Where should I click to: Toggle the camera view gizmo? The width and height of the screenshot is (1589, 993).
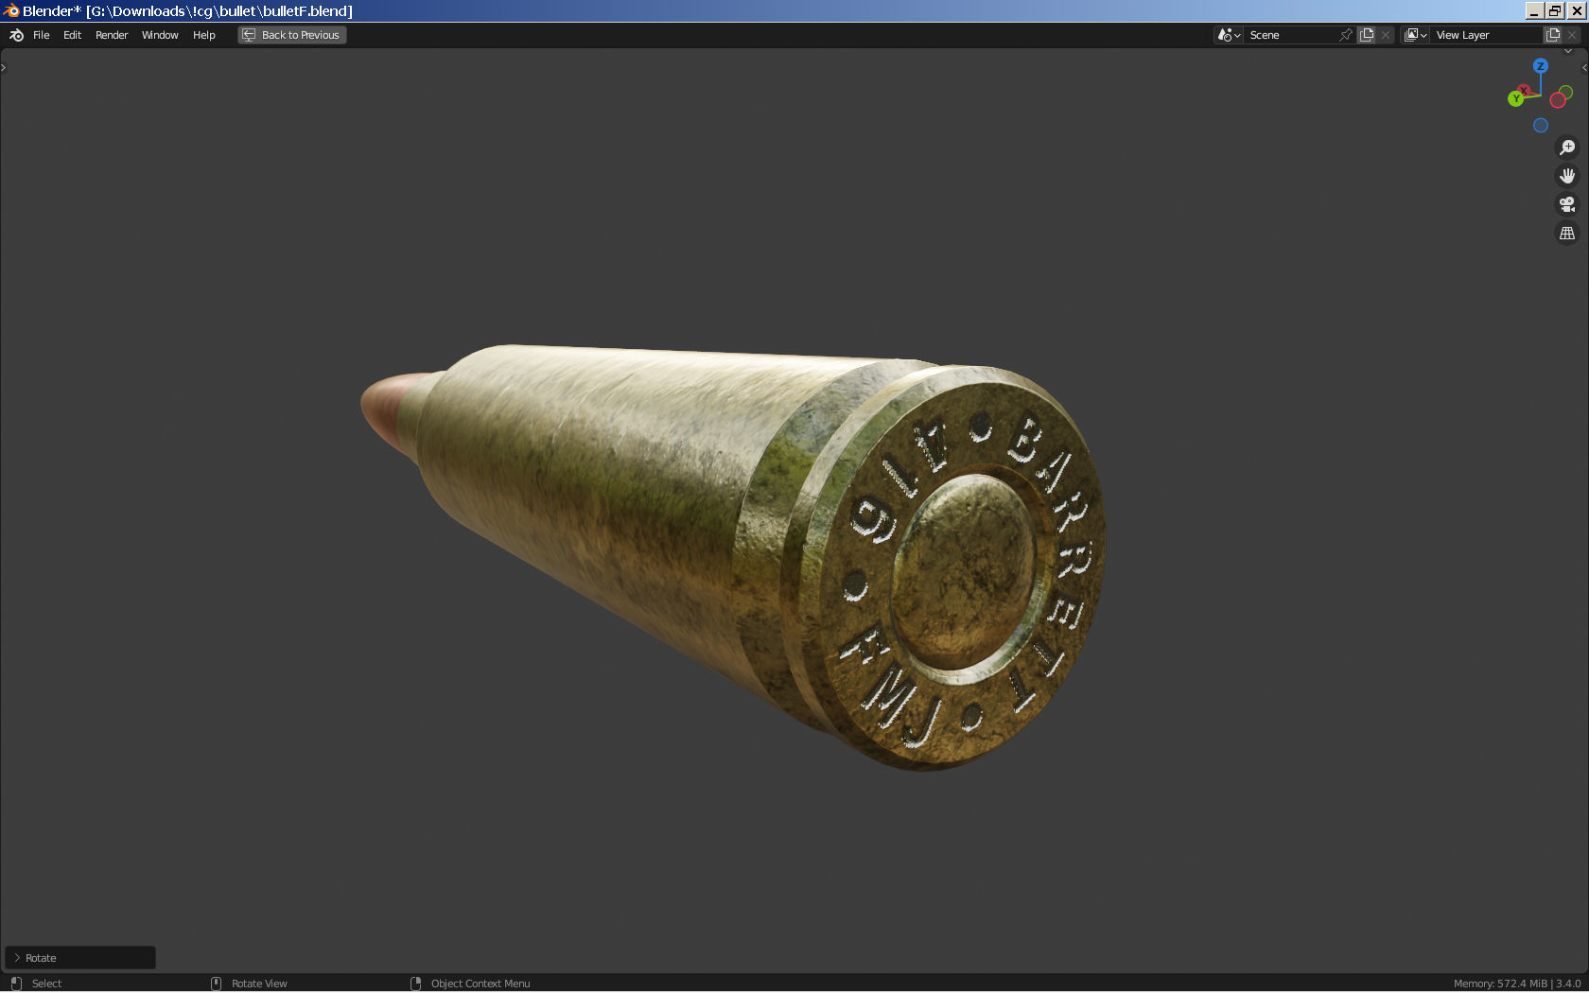click(1567, 204)
